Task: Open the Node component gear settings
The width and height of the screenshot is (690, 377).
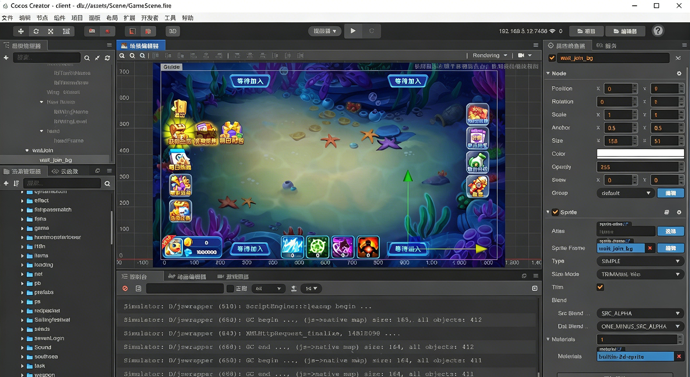Action: pos(679,73)
